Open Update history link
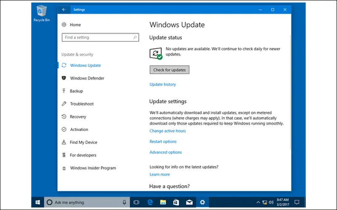 coord(163,84)
